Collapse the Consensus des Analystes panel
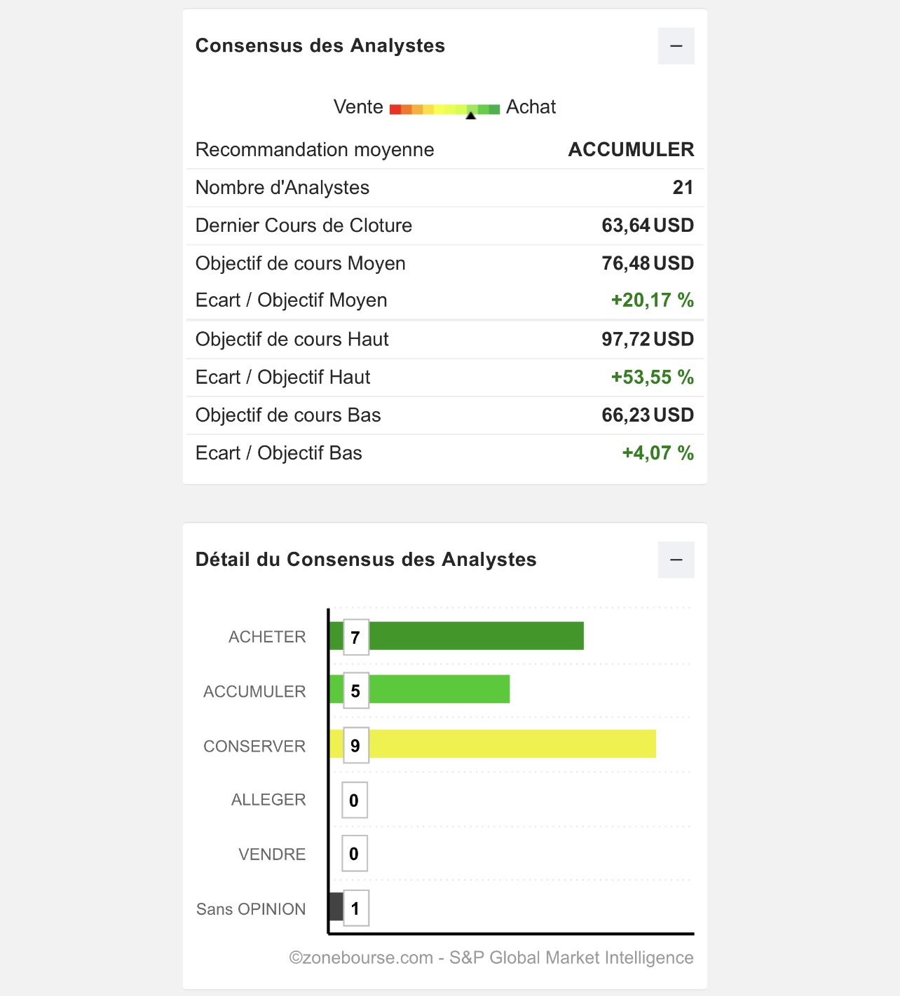Screen dimensions: 900x996 676,46
